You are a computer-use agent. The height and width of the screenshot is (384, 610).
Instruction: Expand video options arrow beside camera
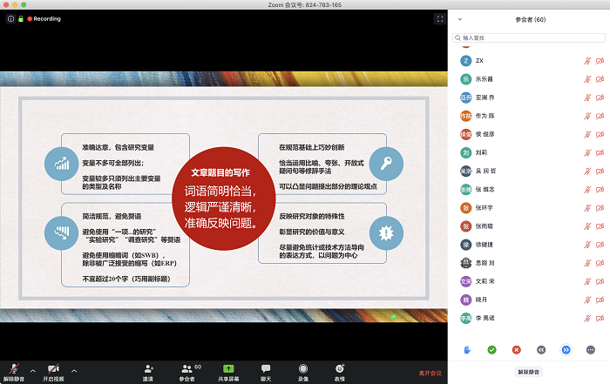coord(73,370)
